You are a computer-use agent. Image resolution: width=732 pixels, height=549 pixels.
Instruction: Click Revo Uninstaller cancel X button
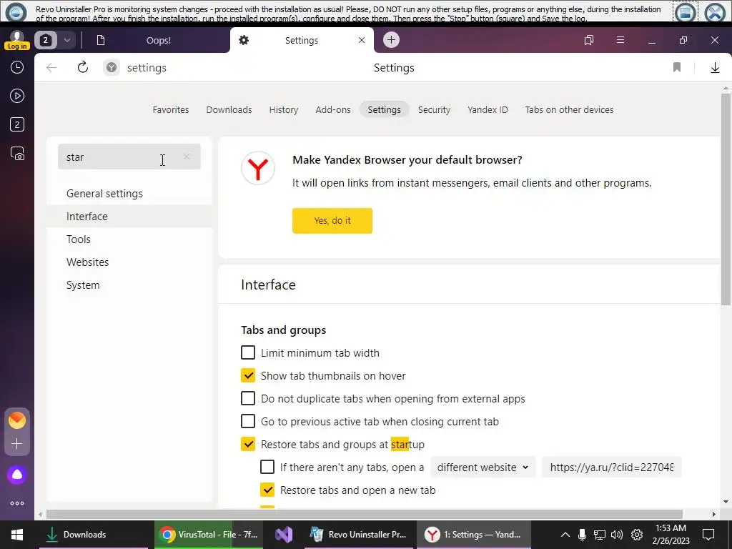tap(715, 11)
